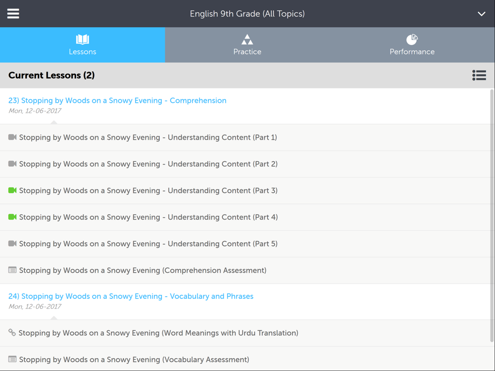Open lesson 23 Comprehension link

pos(117,100)
